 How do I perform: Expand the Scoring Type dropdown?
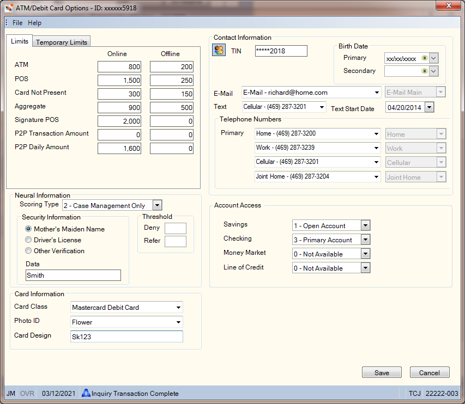157,205
